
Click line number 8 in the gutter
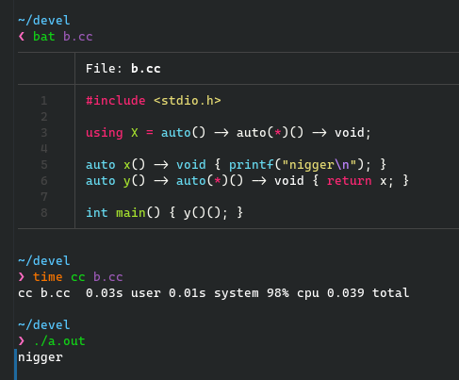pos(44,213)
